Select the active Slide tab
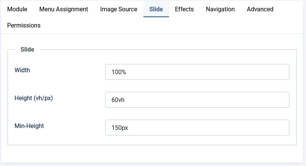The image size is (306, 166). click(x=156, y=9)
